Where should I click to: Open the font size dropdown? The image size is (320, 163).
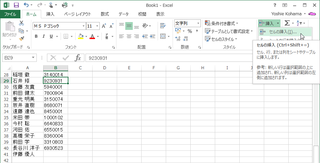pyautogui.click(x=97, y=26)
